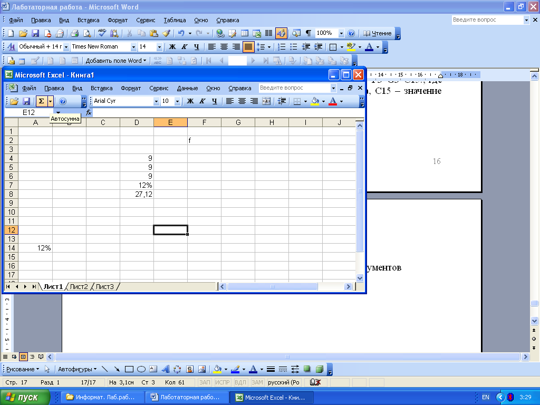Toggle Bold in the Excel toolbar
540x405 pixels.
190,101
